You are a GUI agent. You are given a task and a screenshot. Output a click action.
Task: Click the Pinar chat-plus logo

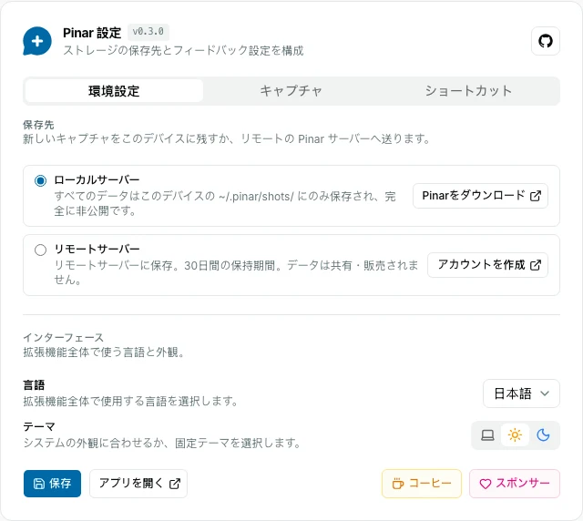[37, 41]
